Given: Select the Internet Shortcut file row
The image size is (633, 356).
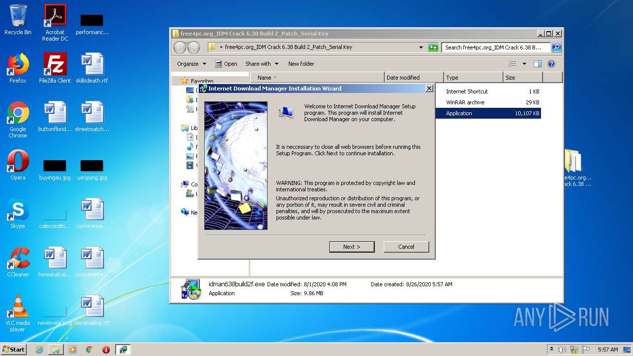Looking at the screenshot, I should (488, 91).
